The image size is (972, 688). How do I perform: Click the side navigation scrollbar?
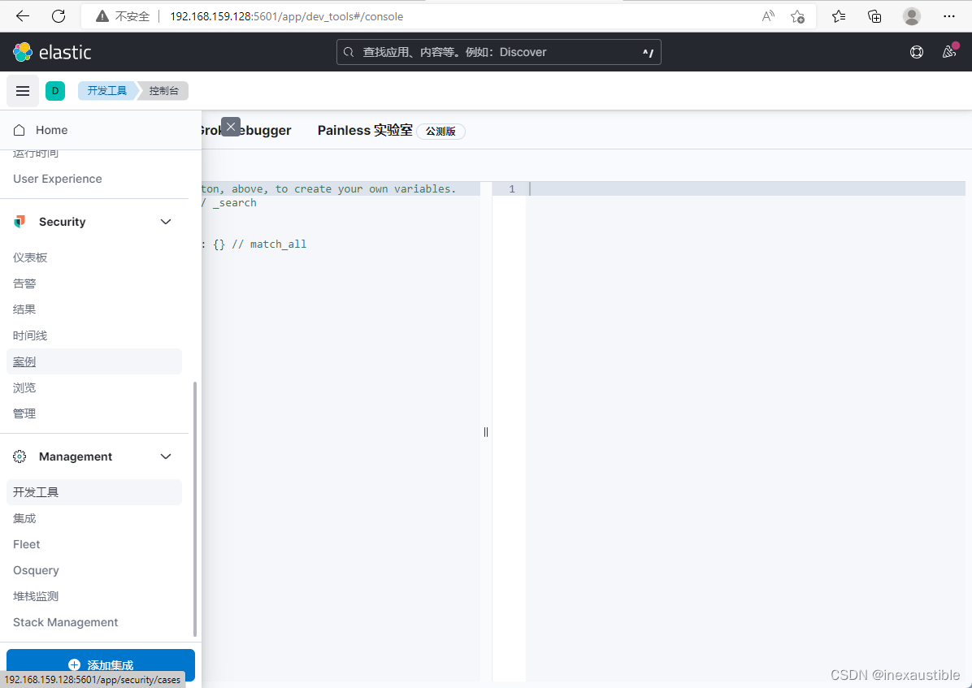[195, 508]
